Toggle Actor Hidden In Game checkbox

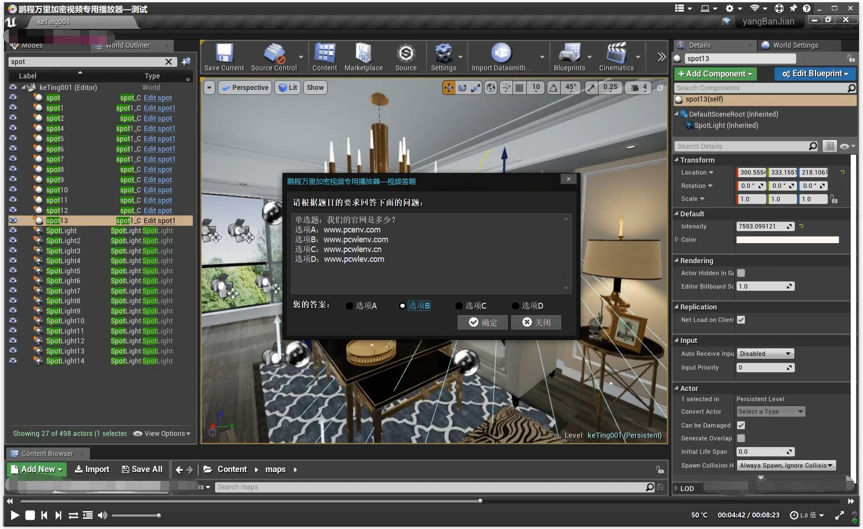(741, 273)
